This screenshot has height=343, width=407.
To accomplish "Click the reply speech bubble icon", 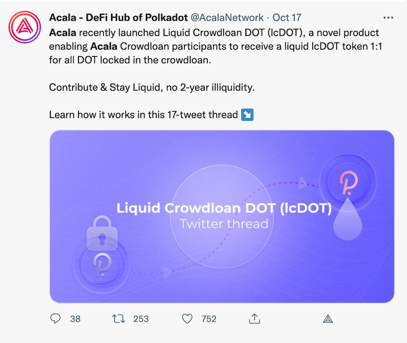I will [x=55, y=319].
